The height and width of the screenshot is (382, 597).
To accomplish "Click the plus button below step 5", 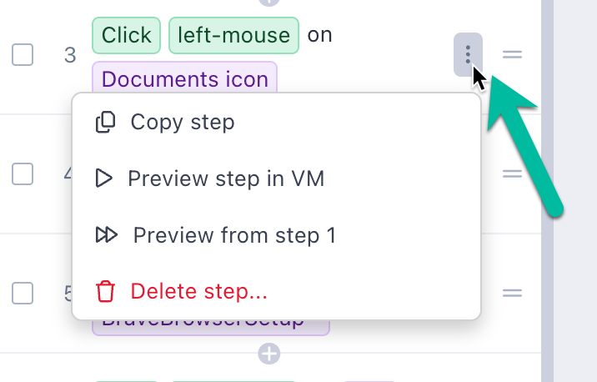I will click(x=268, y=354).
